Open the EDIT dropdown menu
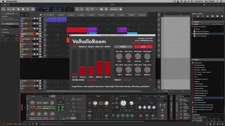This screenshot has height=126, width=225. [88, 9]
